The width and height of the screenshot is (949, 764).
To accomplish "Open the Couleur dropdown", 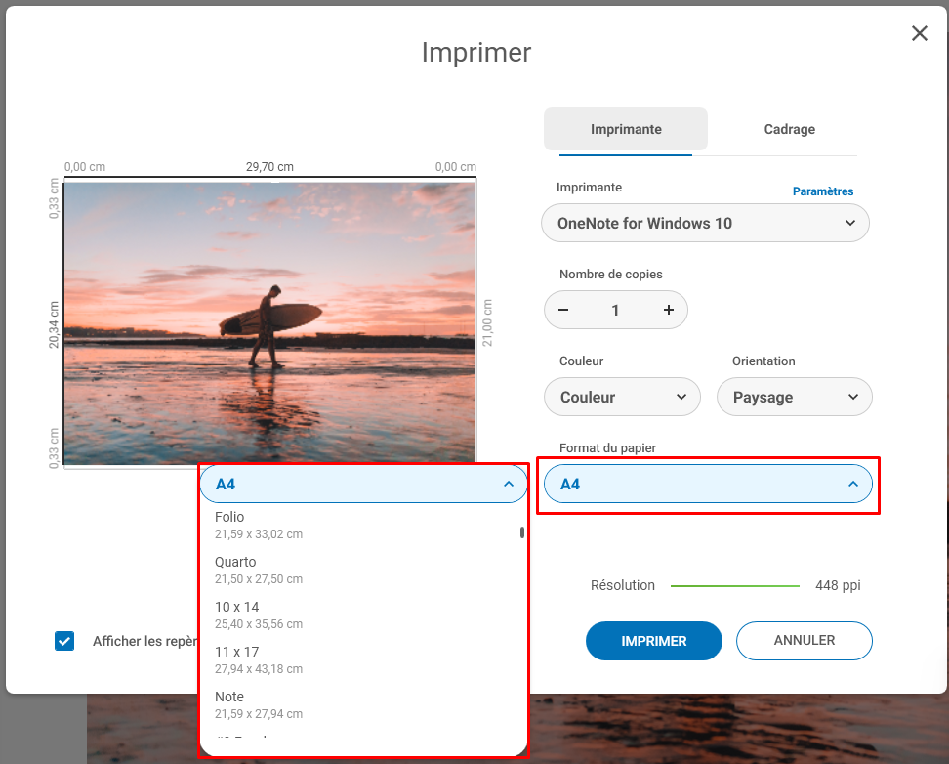I will pos(622,397).
